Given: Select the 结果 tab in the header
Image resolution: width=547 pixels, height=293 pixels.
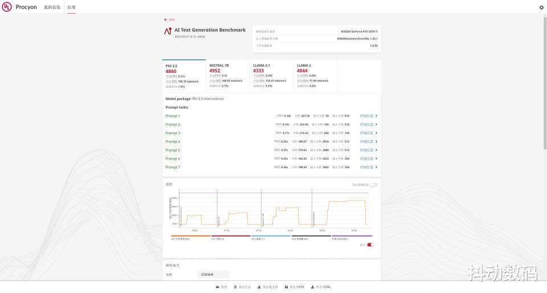Looking at the screenshot, I should click(x=72, y=7).
